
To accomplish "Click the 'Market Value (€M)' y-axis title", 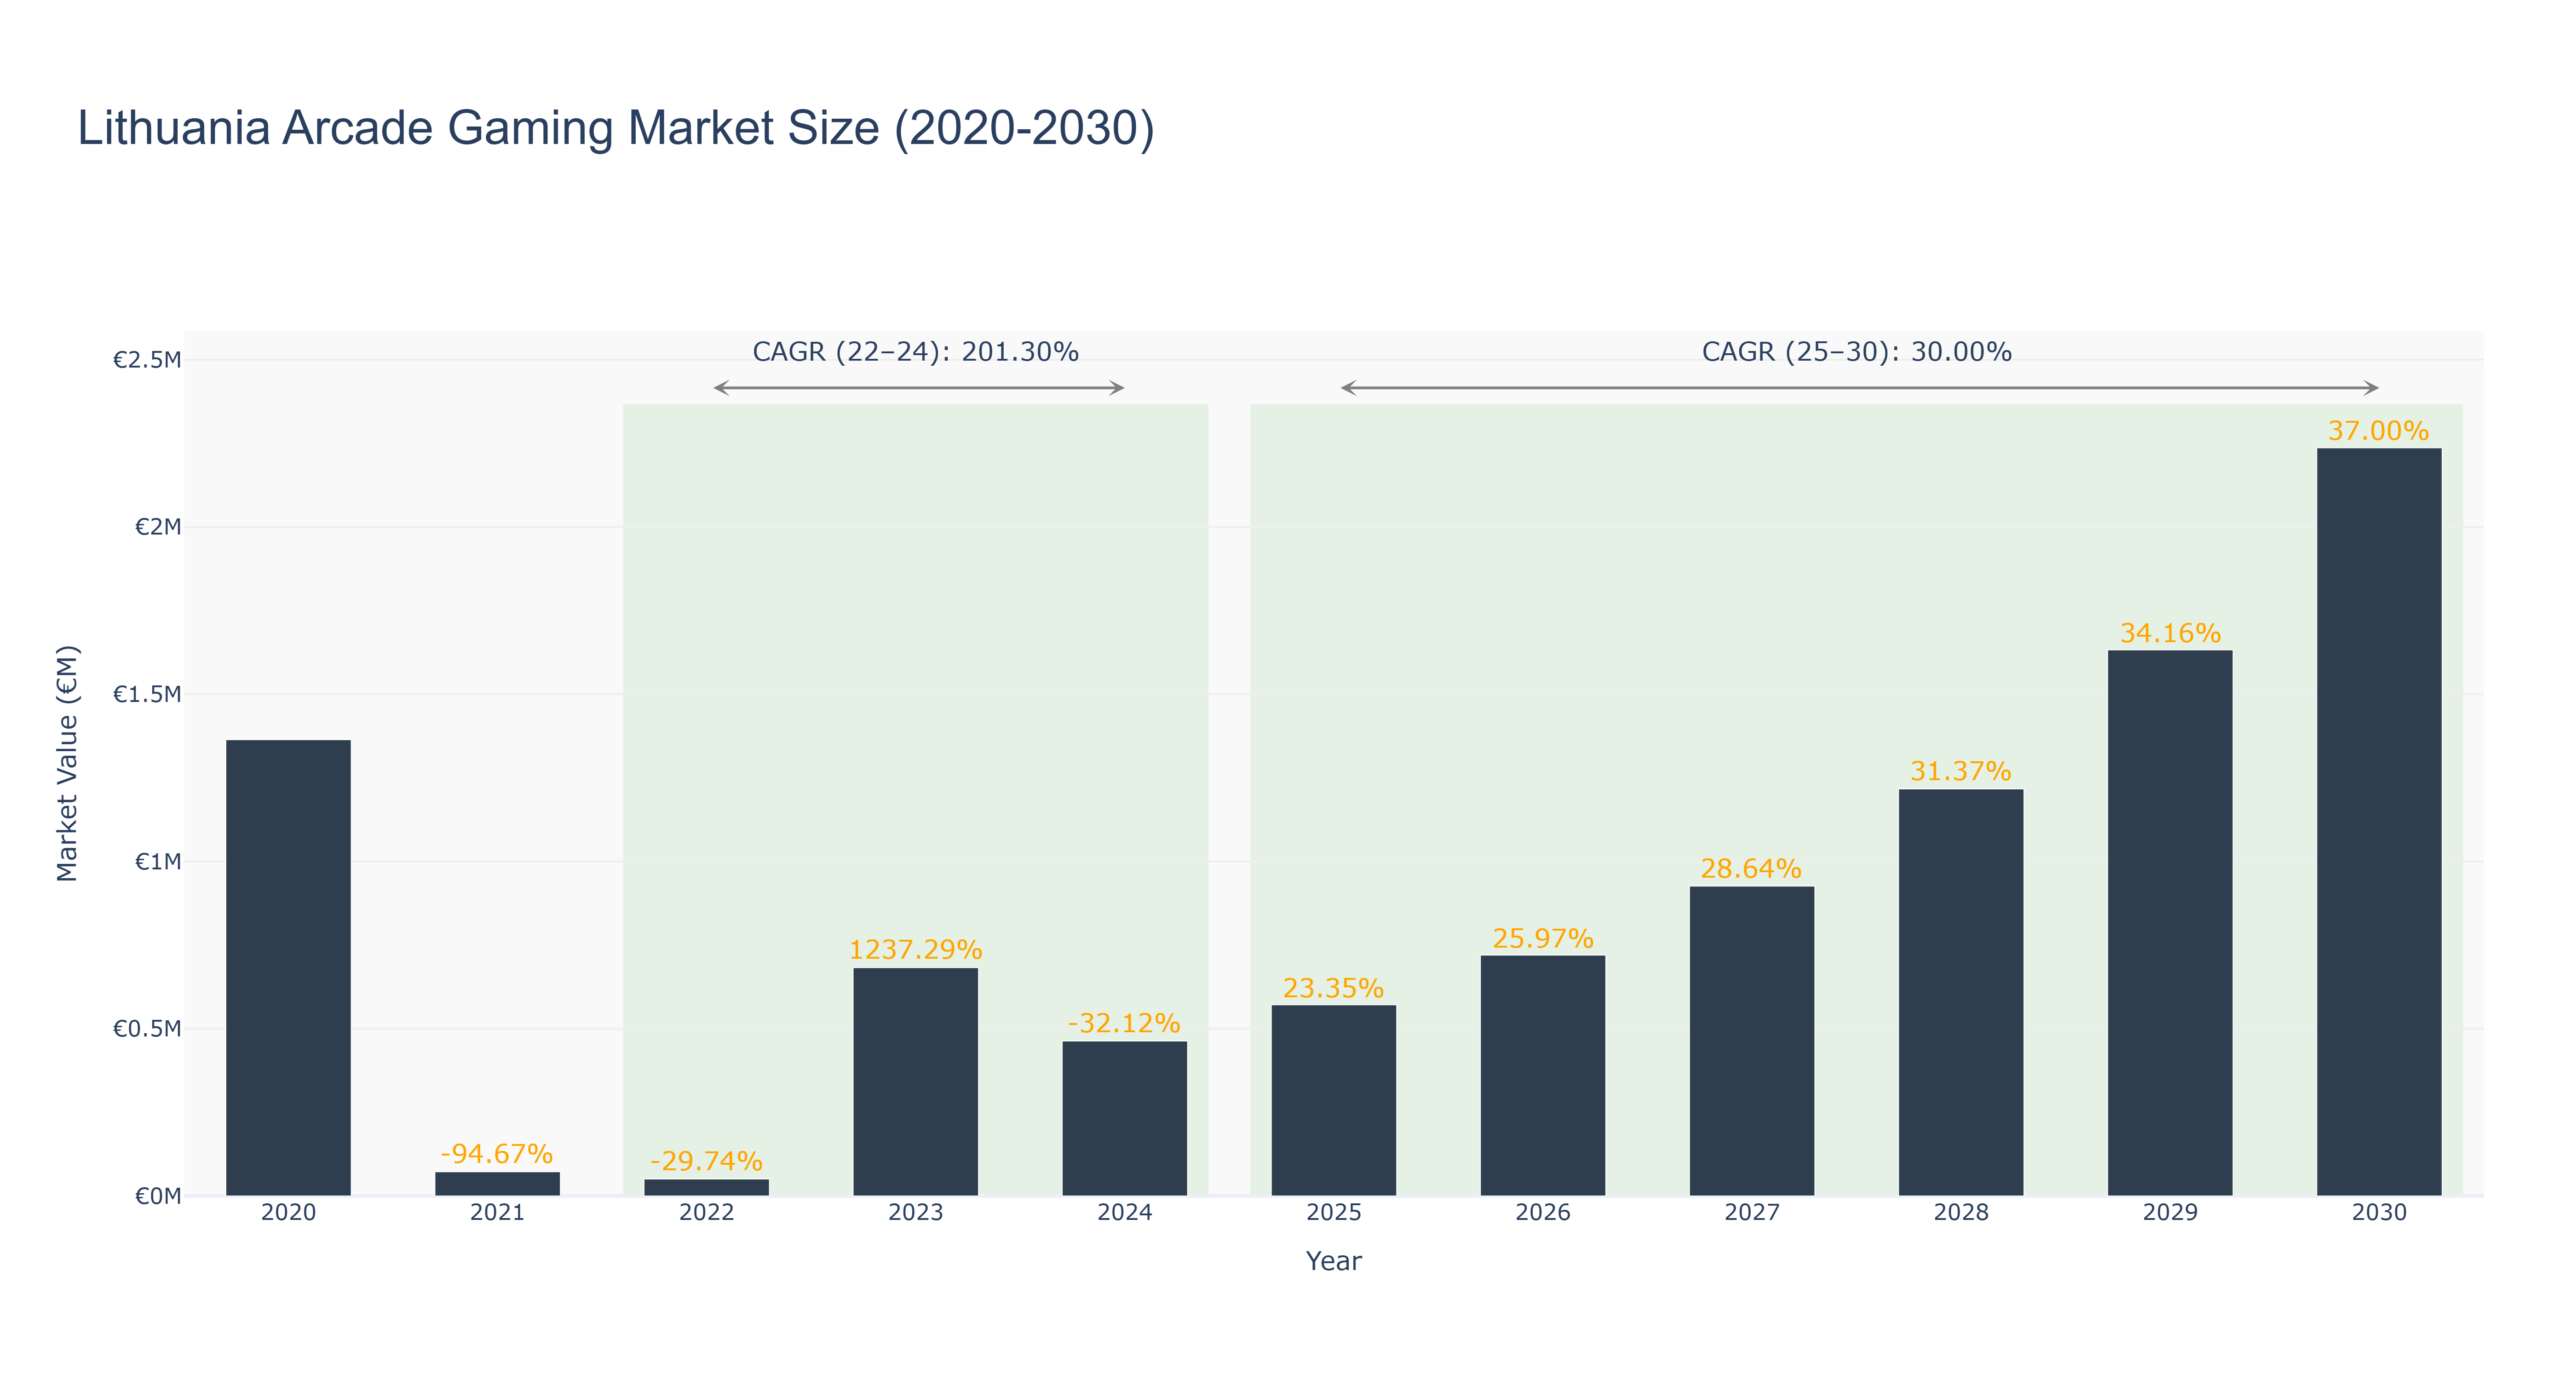I will click(67, 763).
